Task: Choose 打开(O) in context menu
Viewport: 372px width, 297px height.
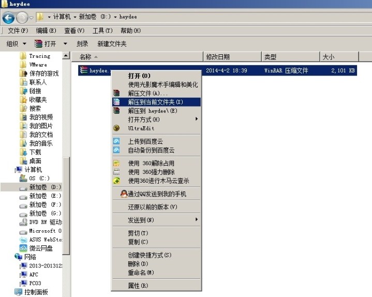Action: [157, 76]
